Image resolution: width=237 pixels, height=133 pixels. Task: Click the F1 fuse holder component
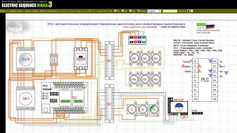(54, 60)
